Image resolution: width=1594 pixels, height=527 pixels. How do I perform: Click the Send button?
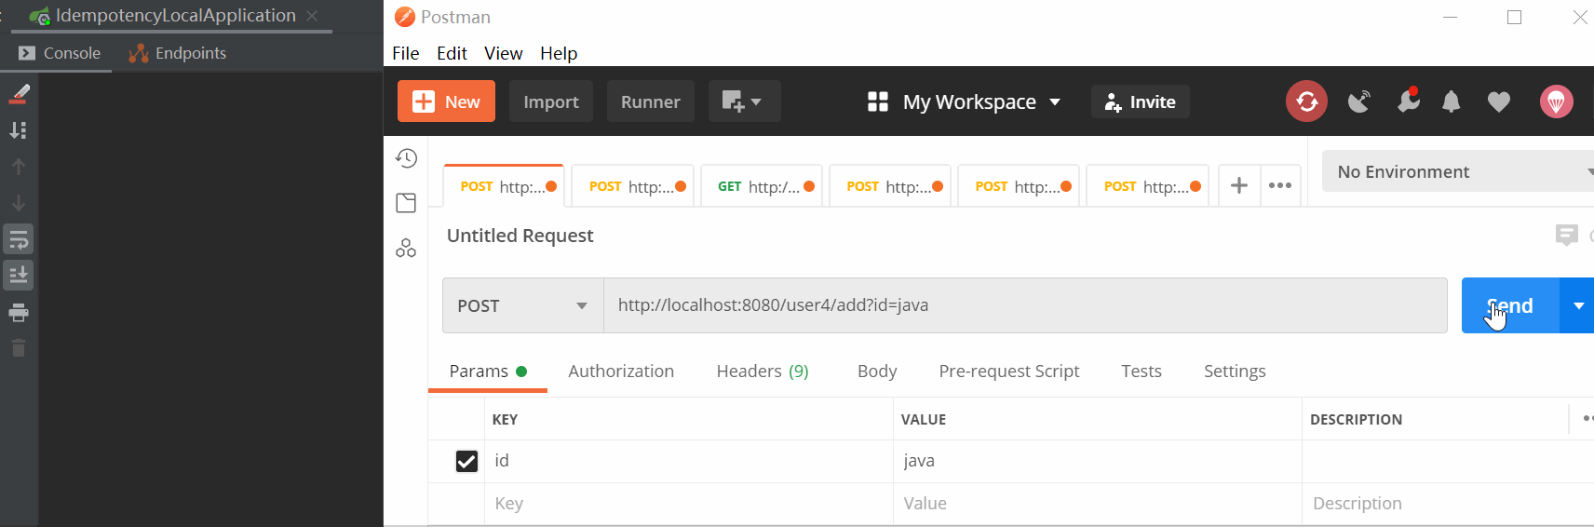click(x=1510, y=305)
